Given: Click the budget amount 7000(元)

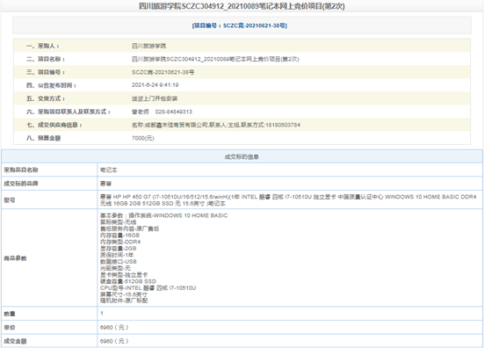Looking at the screenshot, I should (x=143, y=138).
